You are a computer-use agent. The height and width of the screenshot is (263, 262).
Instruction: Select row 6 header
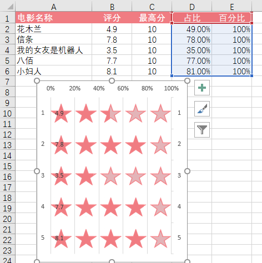[7, 71]
